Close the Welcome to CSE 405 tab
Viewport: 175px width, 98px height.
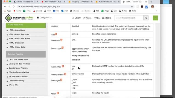tap(65, 2)
